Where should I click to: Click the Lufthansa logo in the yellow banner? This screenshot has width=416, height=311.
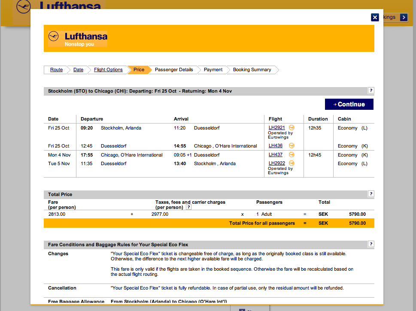pos(78,38)
